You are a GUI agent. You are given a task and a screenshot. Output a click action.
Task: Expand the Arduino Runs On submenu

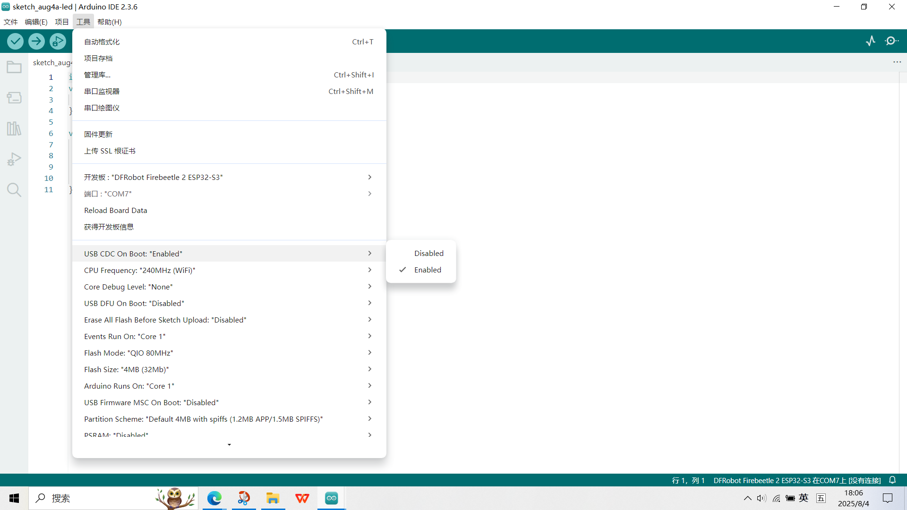coord(229,386)
